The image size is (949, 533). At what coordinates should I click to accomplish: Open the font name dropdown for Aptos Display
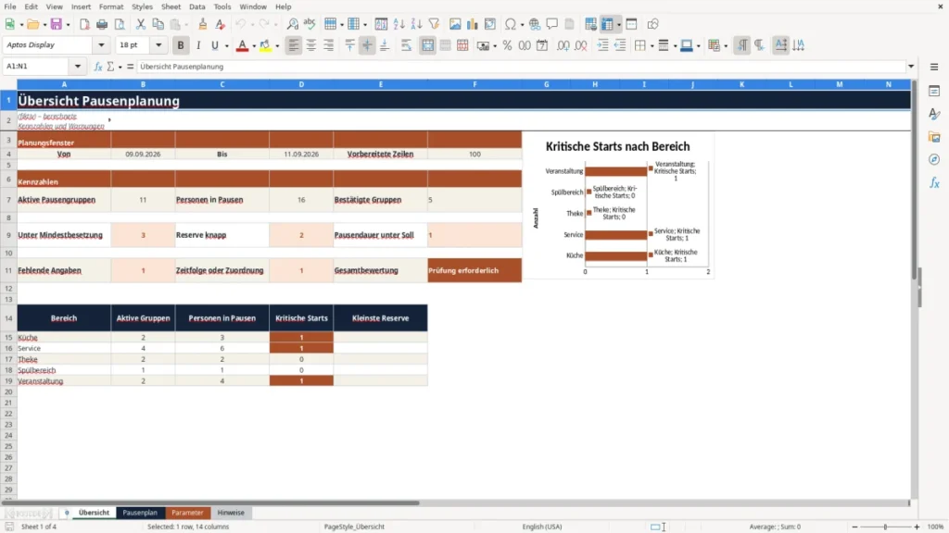(x=101, y=45)
